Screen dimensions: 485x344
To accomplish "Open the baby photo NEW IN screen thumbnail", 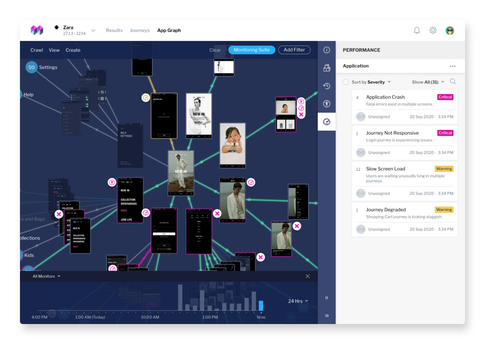I will [233, 145].
